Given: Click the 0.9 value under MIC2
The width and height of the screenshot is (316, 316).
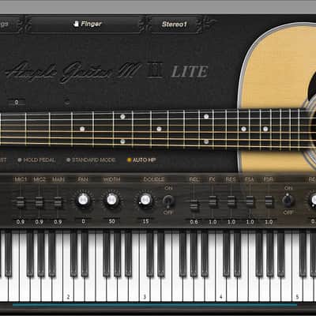Looking at the screenshot, I should click(x=39, y=222).
